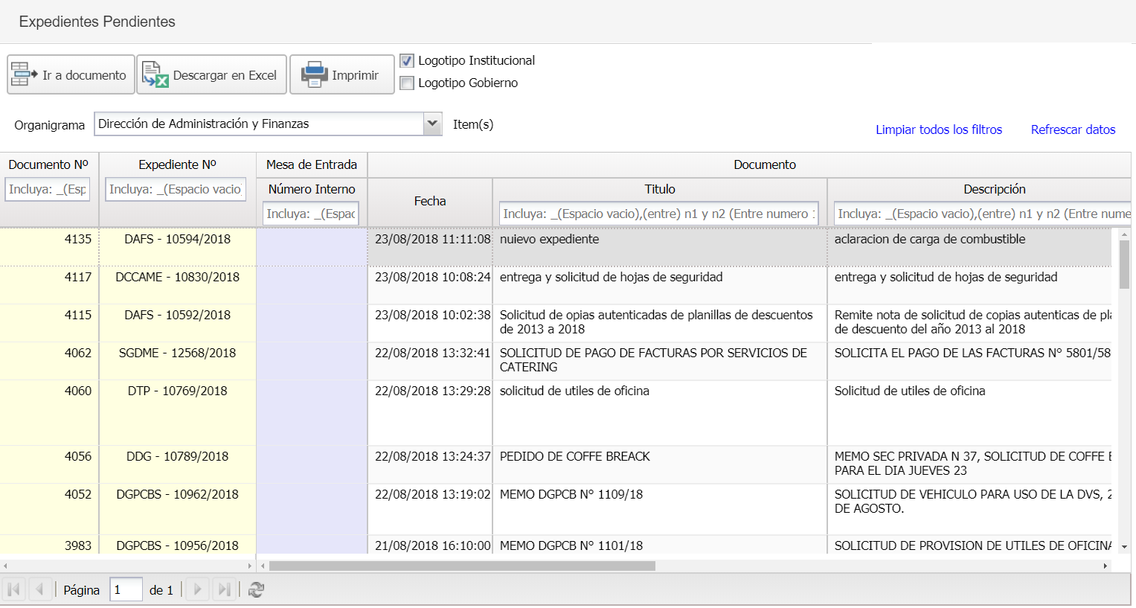
Task: Click vertical scrollbar up arrow
Action: point(1124,234)
